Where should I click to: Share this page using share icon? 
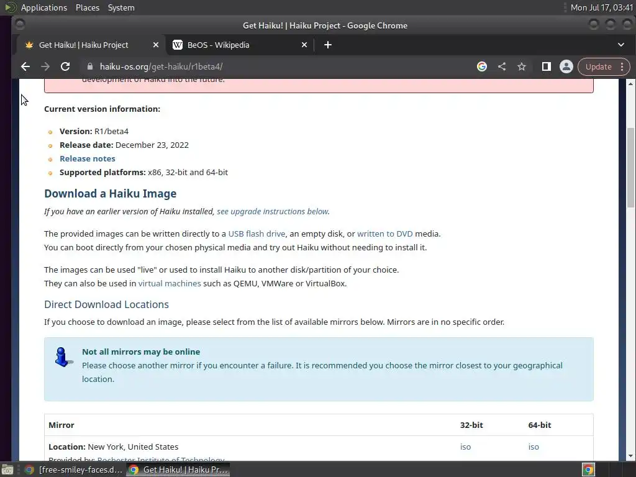pyautogui.click(x=502, y=66)
